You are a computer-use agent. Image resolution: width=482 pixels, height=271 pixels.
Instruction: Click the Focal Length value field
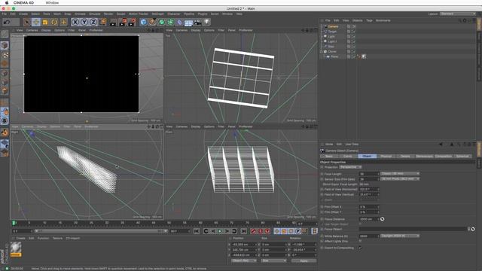coord(369,174)
